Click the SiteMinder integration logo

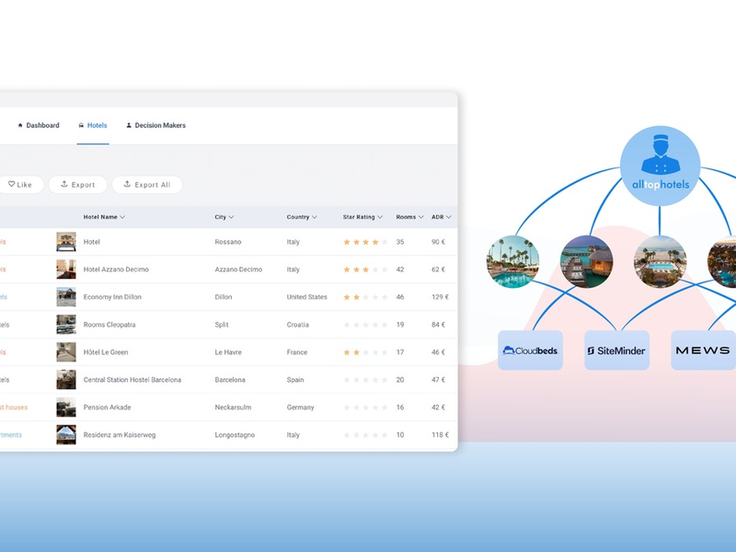(x=616, y=350)
